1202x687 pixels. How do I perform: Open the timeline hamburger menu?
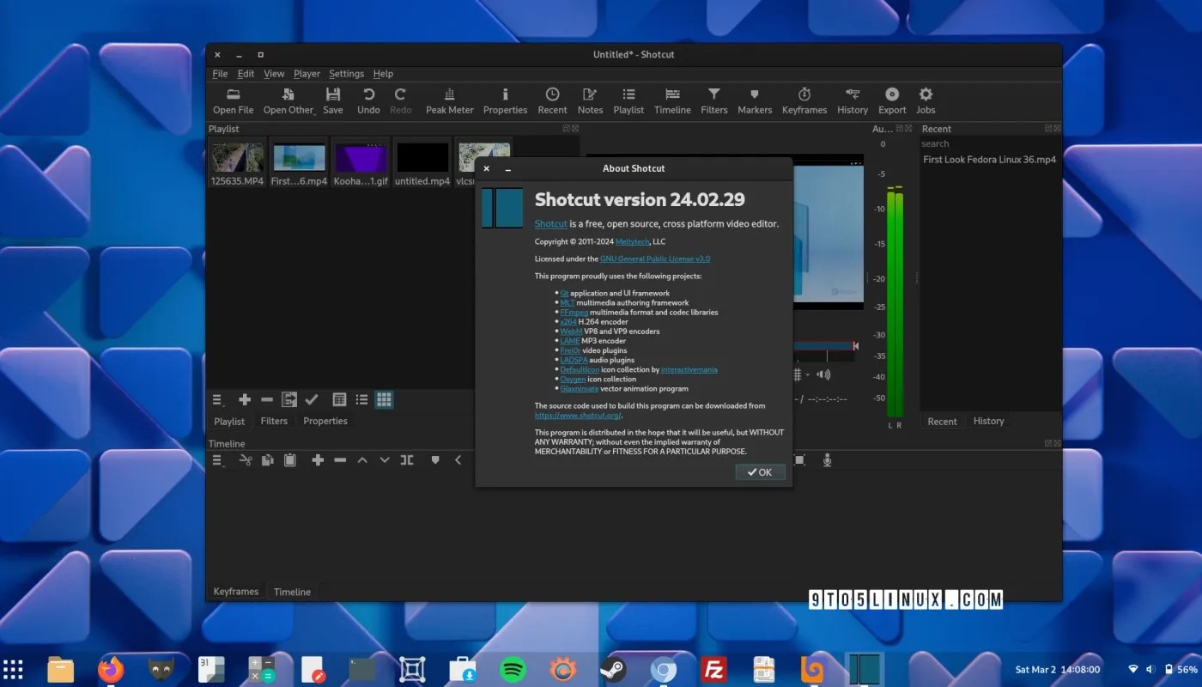[218, 460]
